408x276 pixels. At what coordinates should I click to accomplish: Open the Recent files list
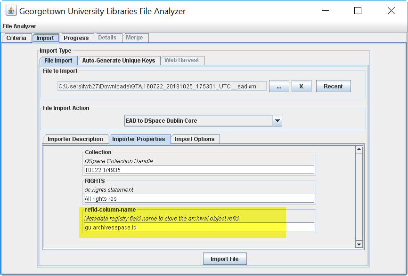coord(333,86)
